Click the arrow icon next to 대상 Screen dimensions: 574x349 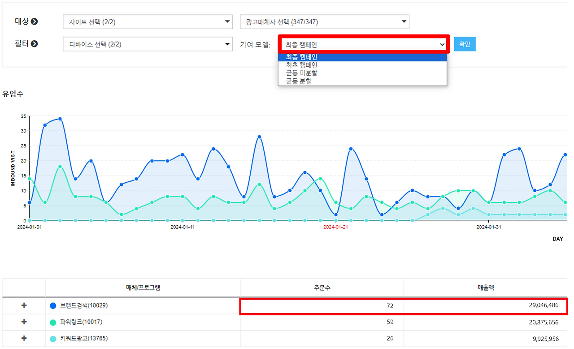tap(34, 22)
